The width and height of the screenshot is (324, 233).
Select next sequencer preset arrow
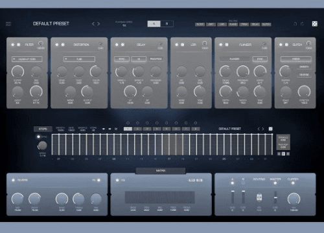[263, 129]
